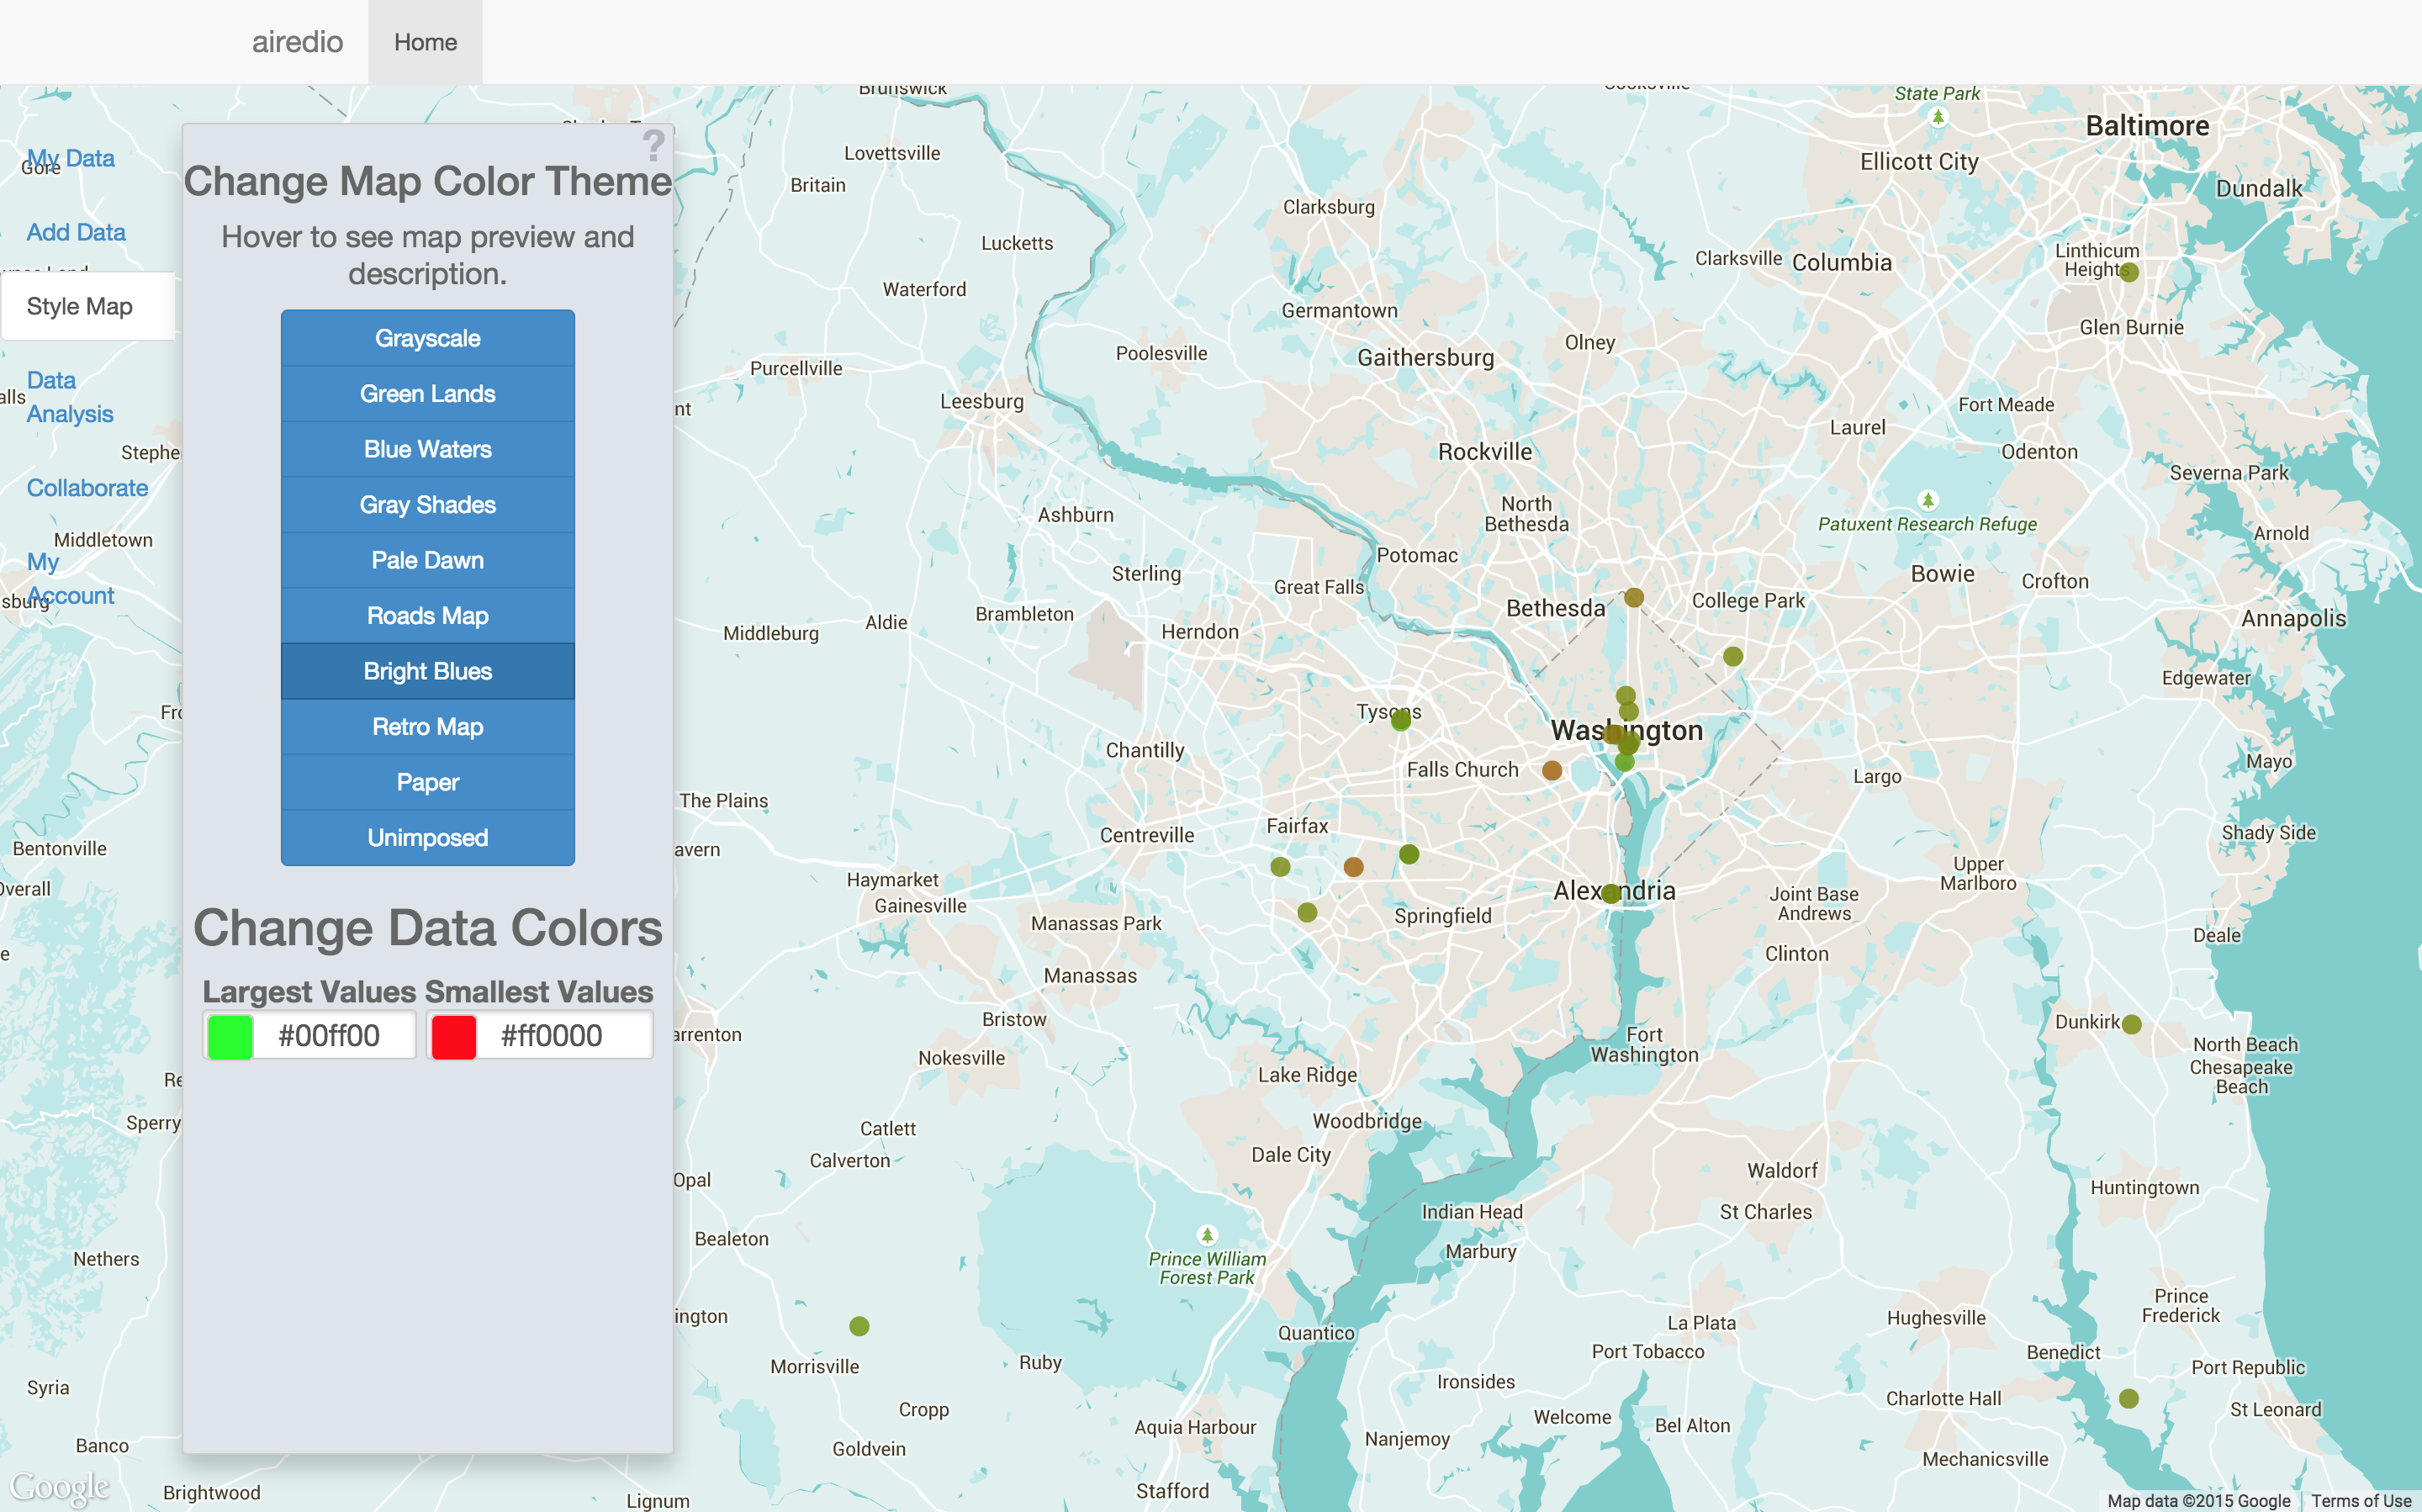Viewport: 2422px width, 1512px height.
Task: Apply the Green Lands color theme
Action: [x=427, y=394]
